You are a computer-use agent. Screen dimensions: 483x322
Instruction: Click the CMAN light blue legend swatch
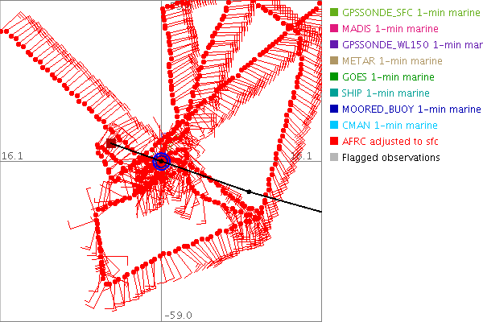[334, 126]
